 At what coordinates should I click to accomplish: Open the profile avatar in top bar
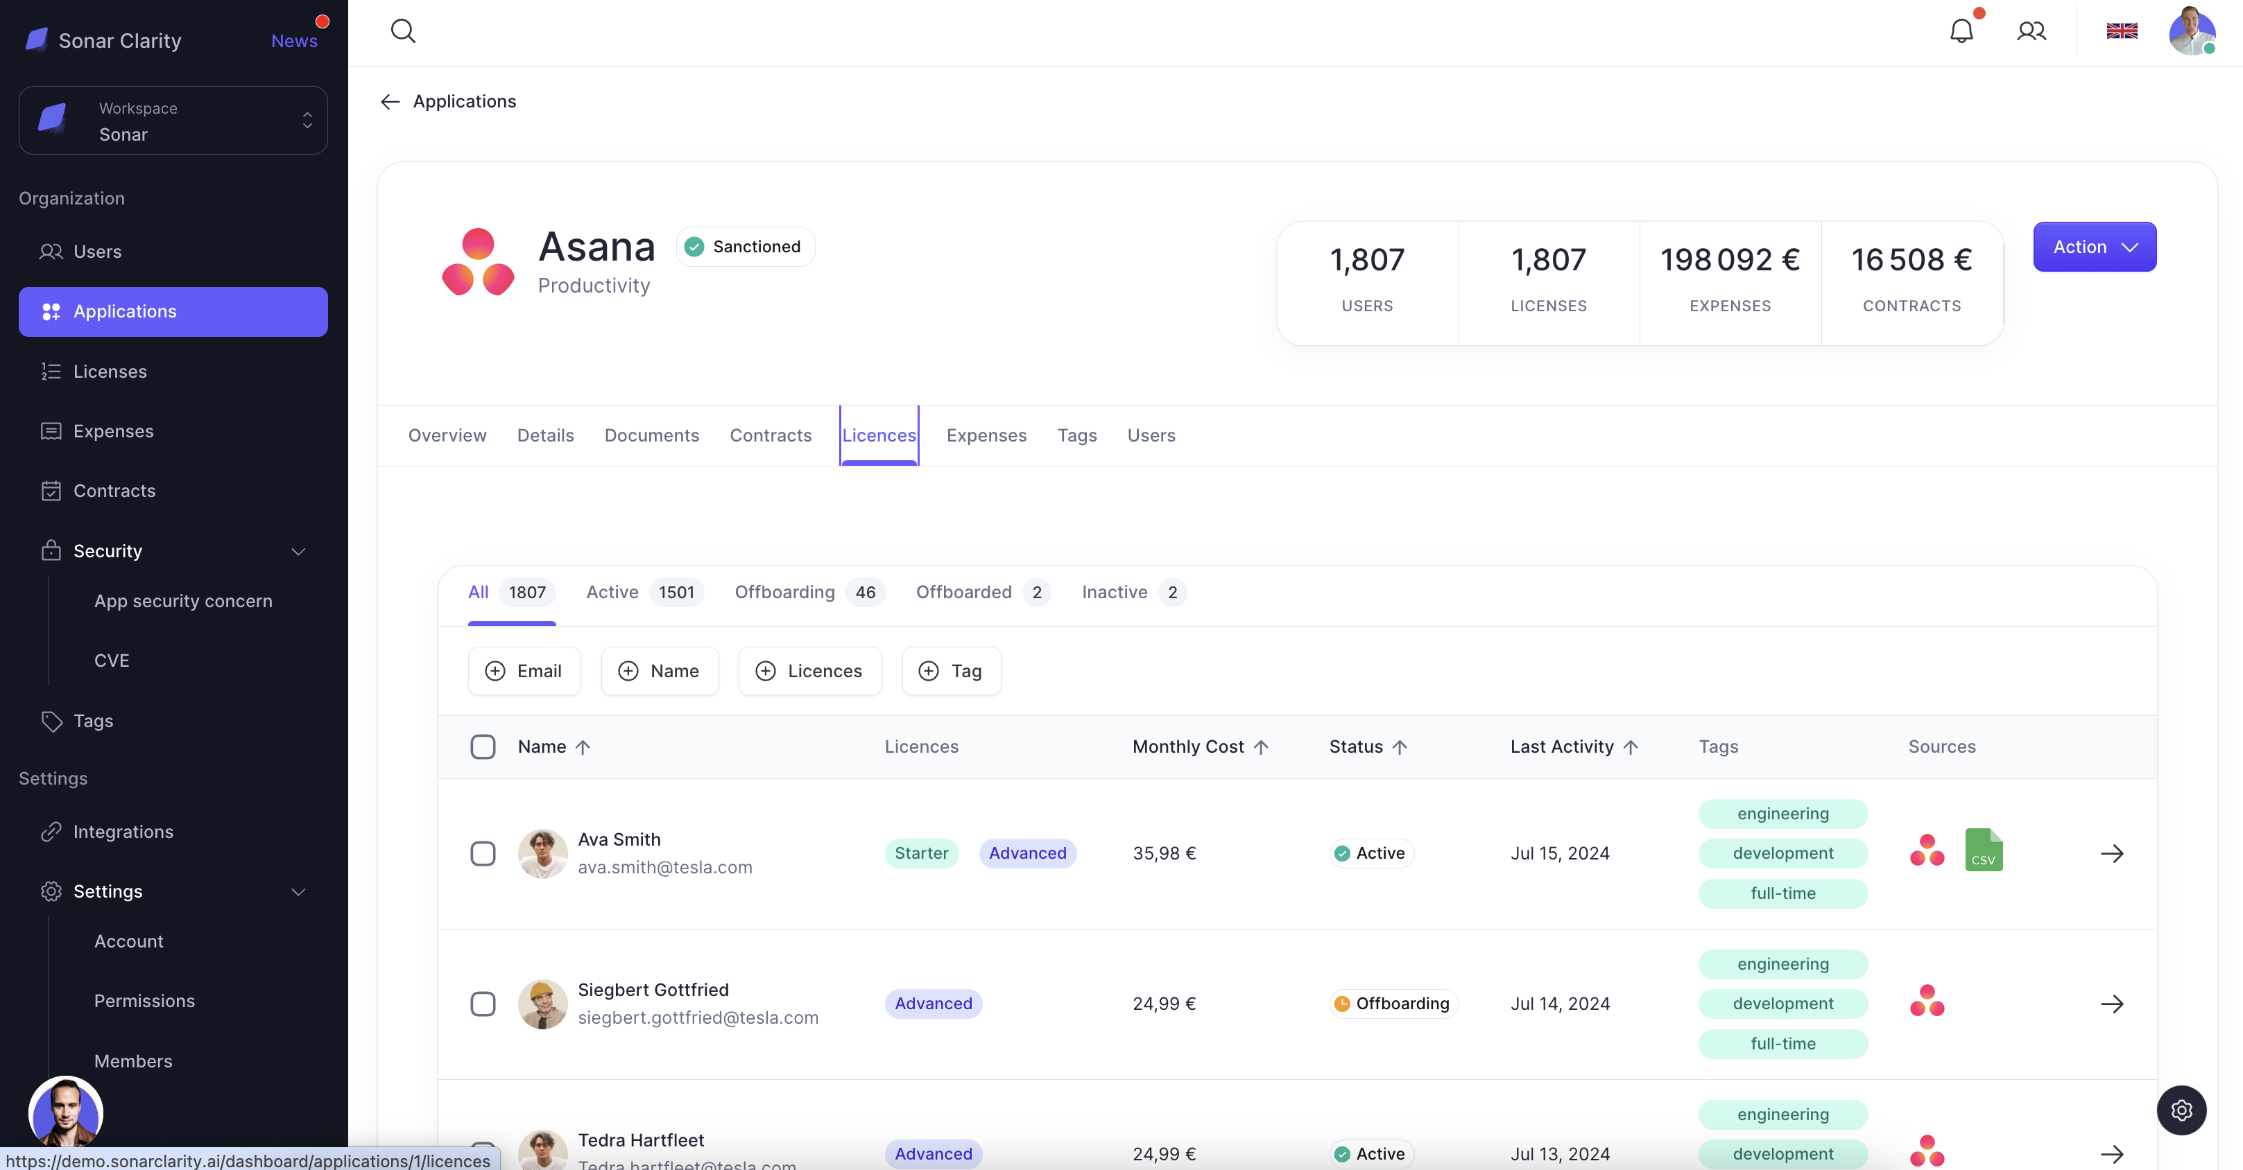(x=2192, y=31)
